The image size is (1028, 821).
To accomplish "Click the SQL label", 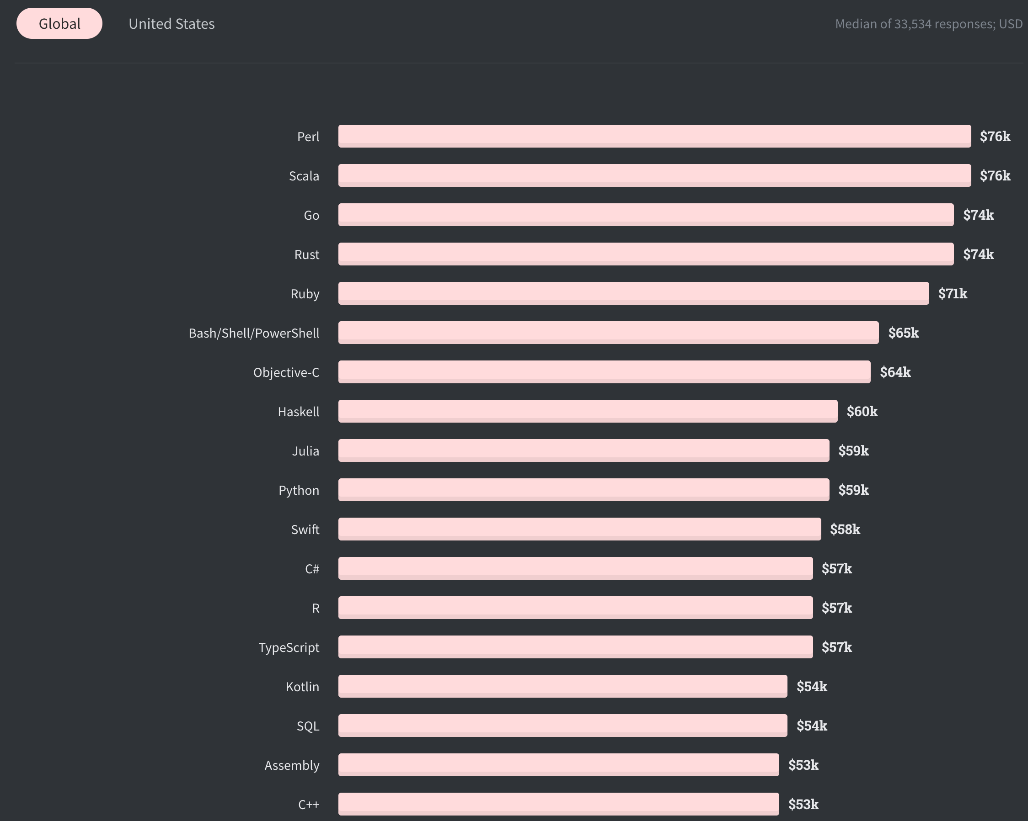I will [308, 726].
